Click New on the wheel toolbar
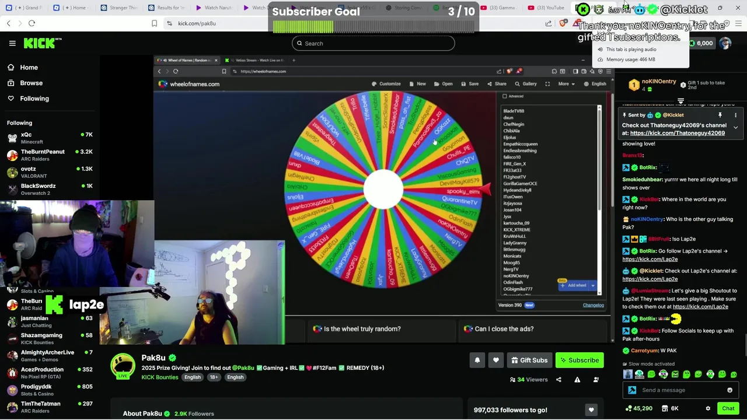This screenshot has width=747, height=420. click(418, 84)
